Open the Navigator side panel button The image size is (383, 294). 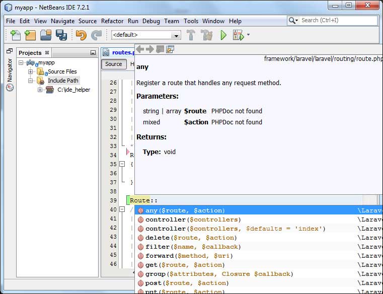tap(10, 70)
